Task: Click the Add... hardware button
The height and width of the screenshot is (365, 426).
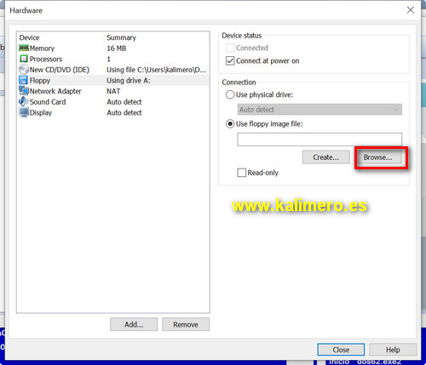Action: pos(134,324)
